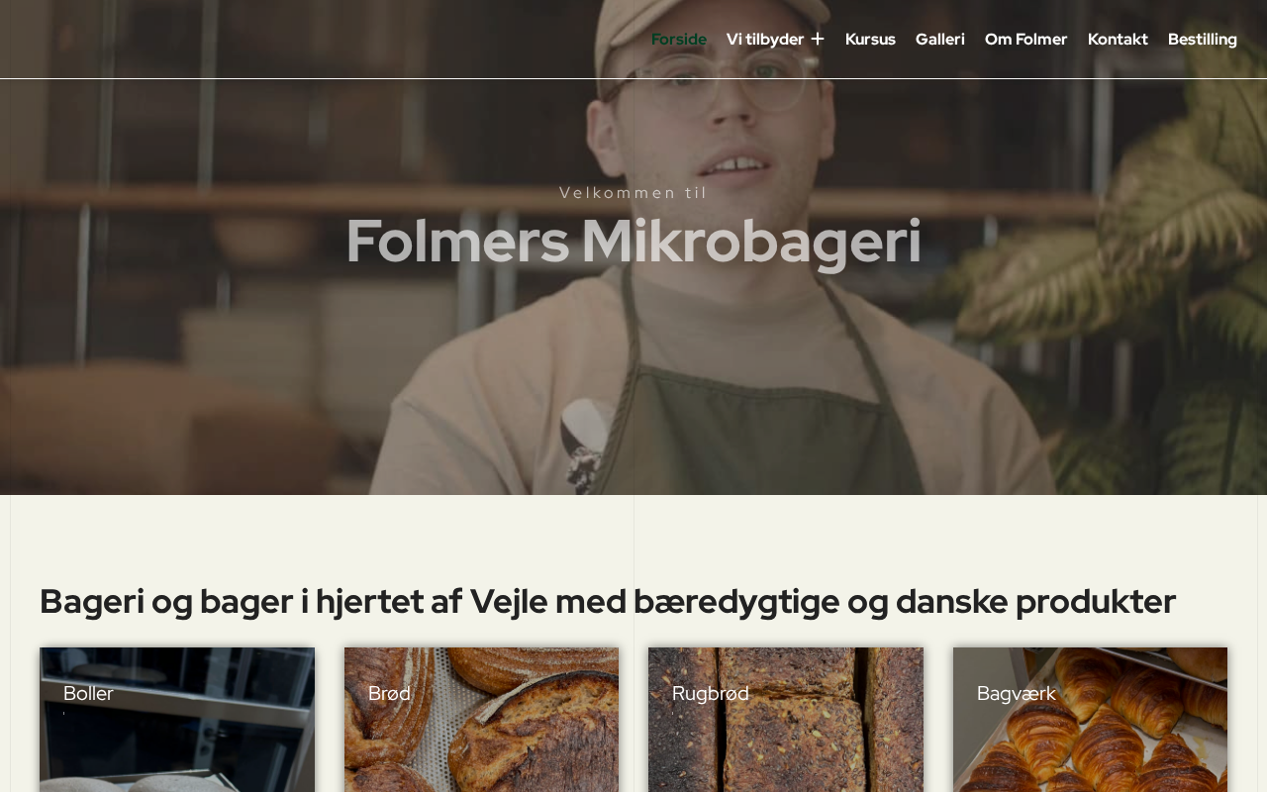The width and height of the screenshot is (1267, 792).
Task: Open the Bagværk croissant card
Action: click(x=1090, y=720)
